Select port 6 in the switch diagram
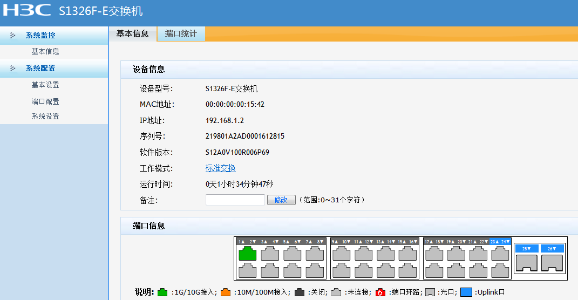The height and width of the screenshot is (300, 578). click(x=293, y=270)
